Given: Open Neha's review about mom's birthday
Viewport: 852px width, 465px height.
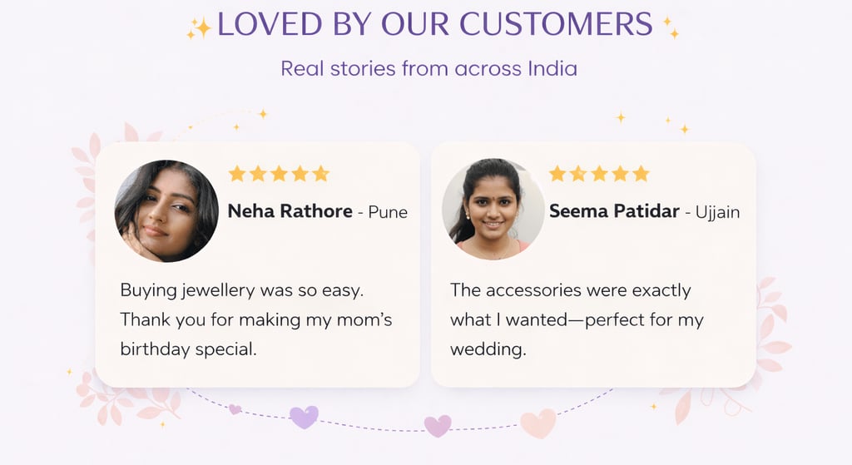Looking at the screenshot, I should 256,319.
